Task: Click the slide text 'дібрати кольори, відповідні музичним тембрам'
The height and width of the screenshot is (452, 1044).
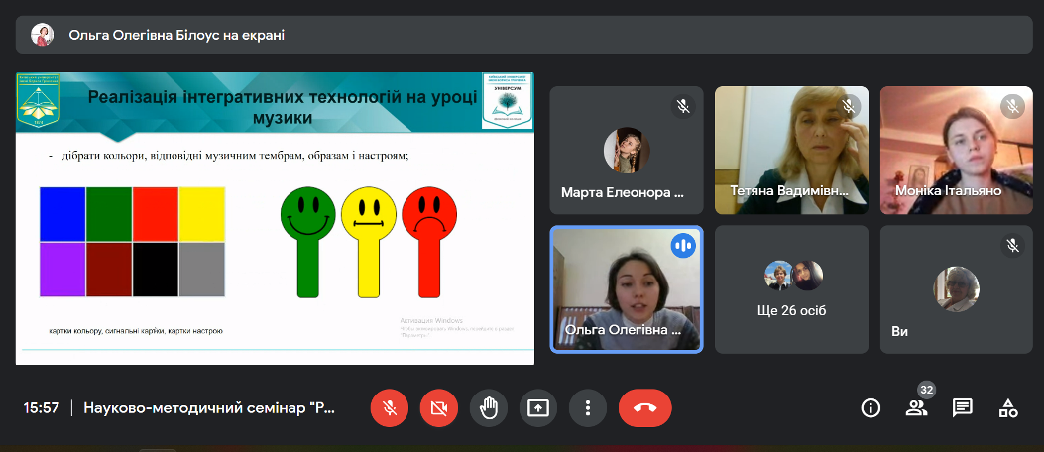Action: pyautogui.click(x=235, y=156)
